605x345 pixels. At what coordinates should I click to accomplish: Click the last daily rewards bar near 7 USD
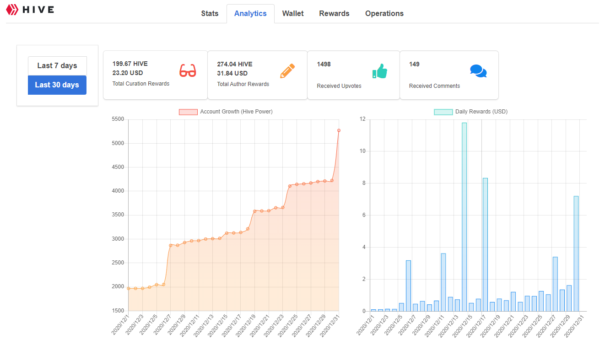(576, 253)
